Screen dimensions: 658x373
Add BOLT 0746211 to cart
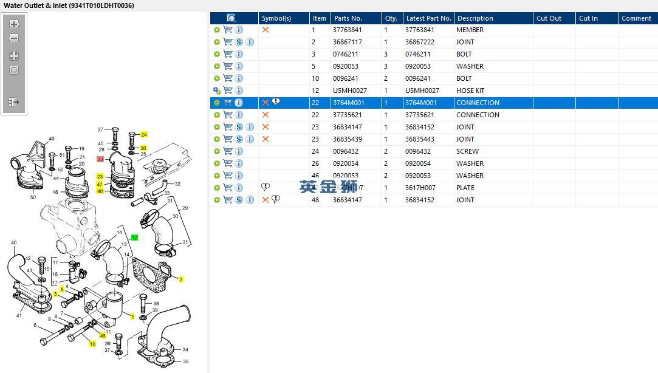pos(228,54)
